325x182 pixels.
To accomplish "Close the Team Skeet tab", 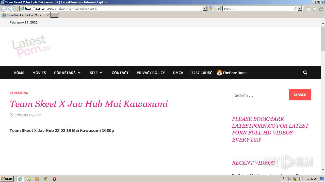I will coord(48,15).
